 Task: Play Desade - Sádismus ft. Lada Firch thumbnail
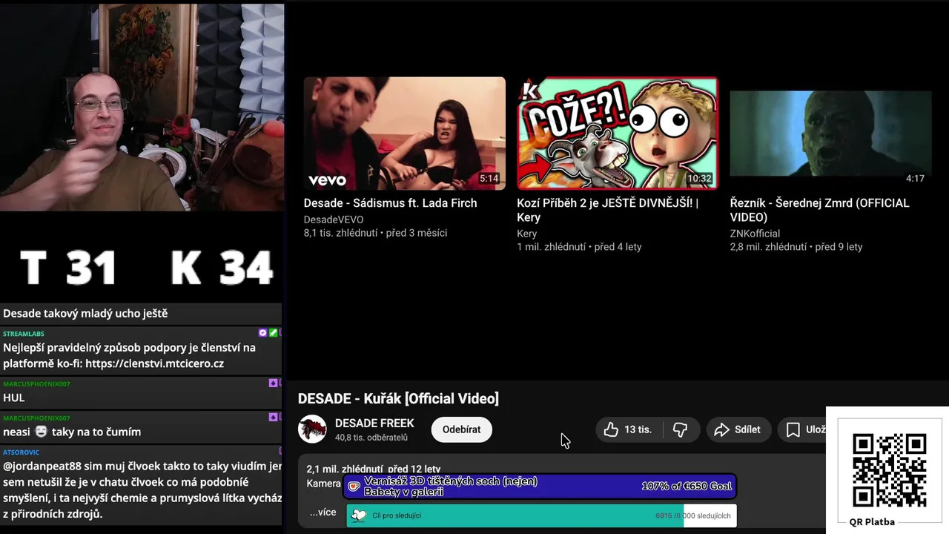coord(404,133)
